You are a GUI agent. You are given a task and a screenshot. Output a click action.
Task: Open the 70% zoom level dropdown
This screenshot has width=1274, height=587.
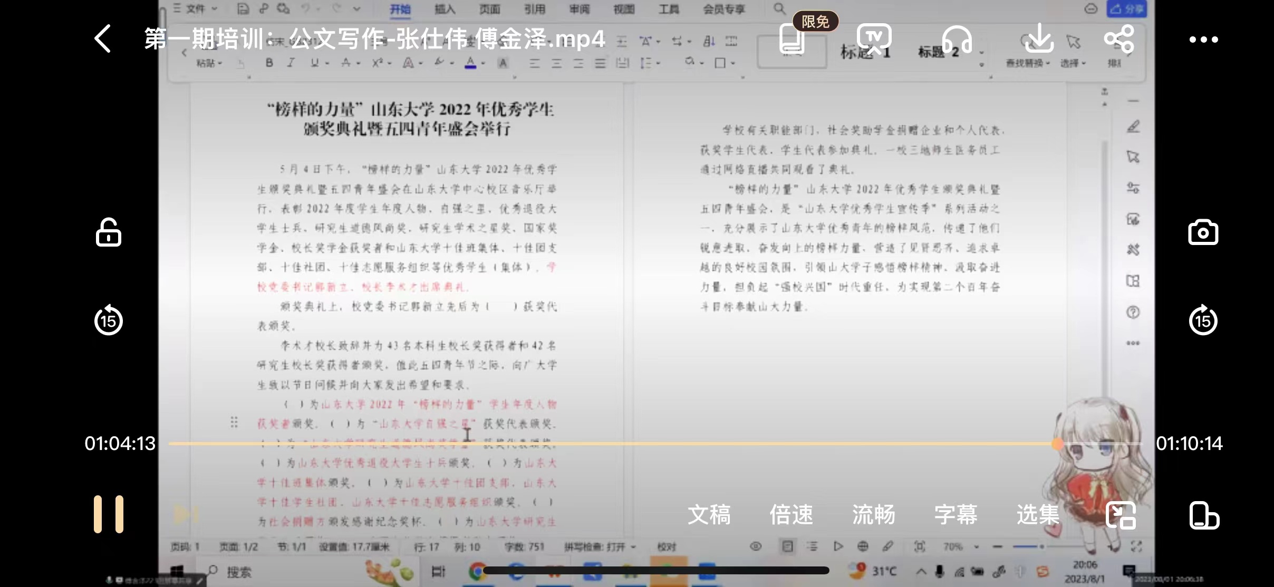click(x=961, y=546)
